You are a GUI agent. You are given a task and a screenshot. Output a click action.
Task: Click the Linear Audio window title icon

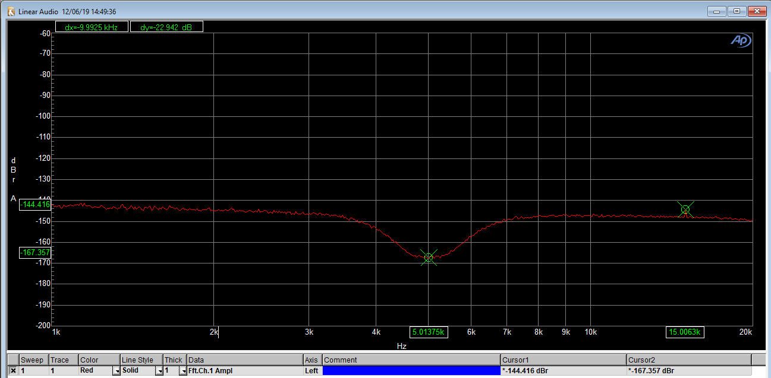coord(11,11)
